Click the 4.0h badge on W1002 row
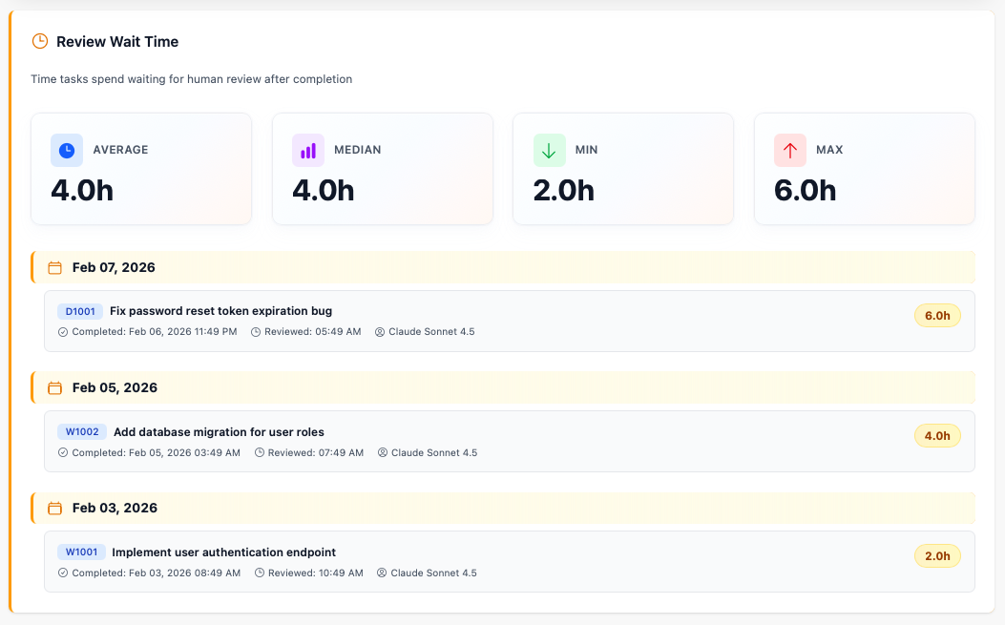The height and width of the screenshot is (625, 1005). coord(937,436)
